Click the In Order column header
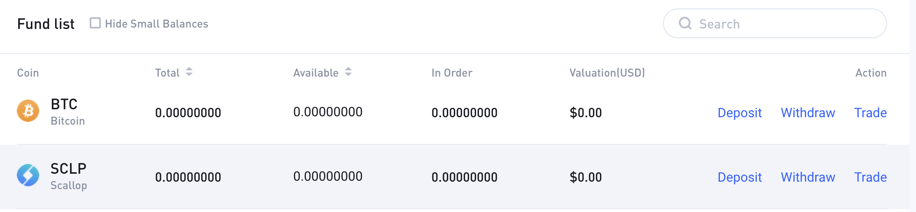Viewport: 916px width, 212px height. (x=452, y=73)
